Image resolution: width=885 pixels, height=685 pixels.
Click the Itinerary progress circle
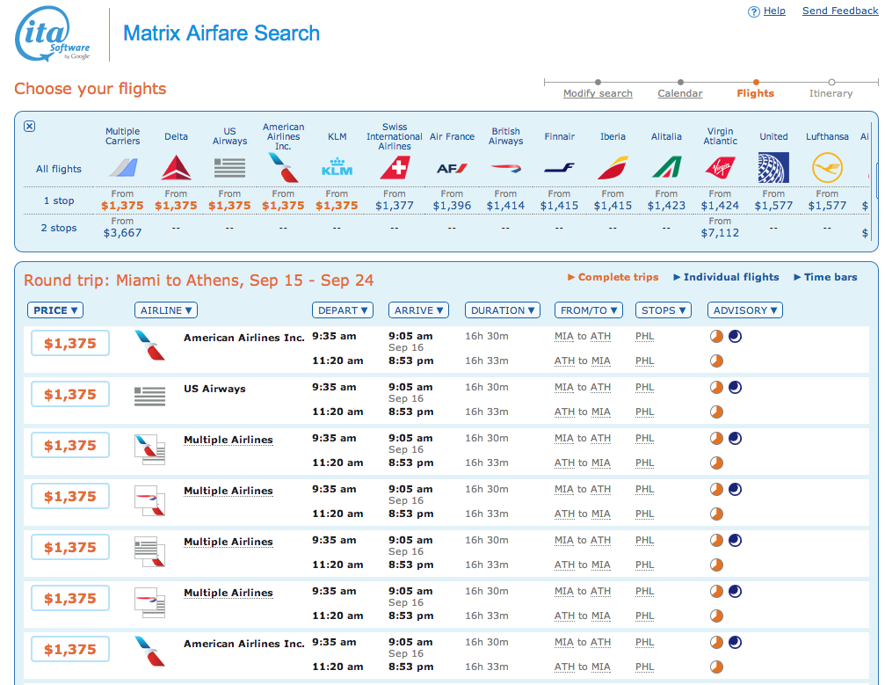coord(831,83)
